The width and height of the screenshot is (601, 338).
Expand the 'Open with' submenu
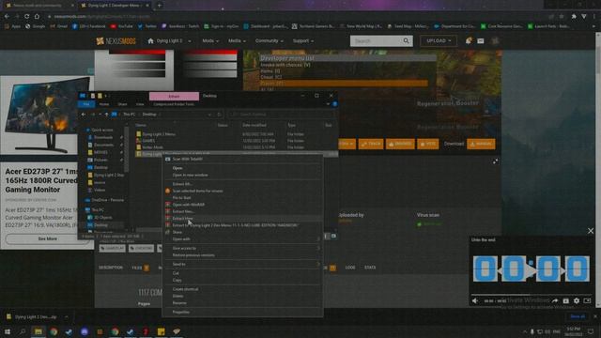pyautogui.click(x=242, y=238)
